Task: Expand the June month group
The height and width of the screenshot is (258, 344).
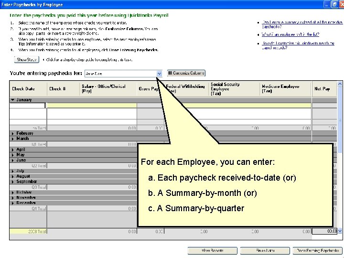Action: [13, 160]
